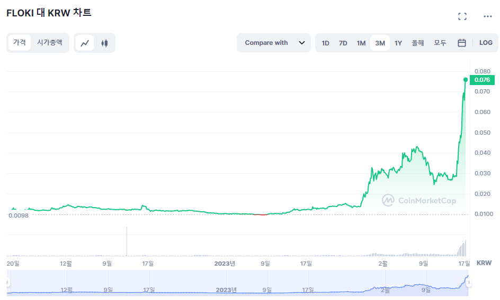Open the fullscreen chart view icon
The image size is (500, 300).
[x=462, y=16]
